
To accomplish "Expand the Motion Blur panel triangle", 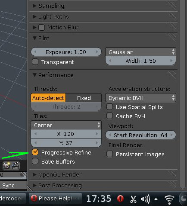I will tap(34, 27).
